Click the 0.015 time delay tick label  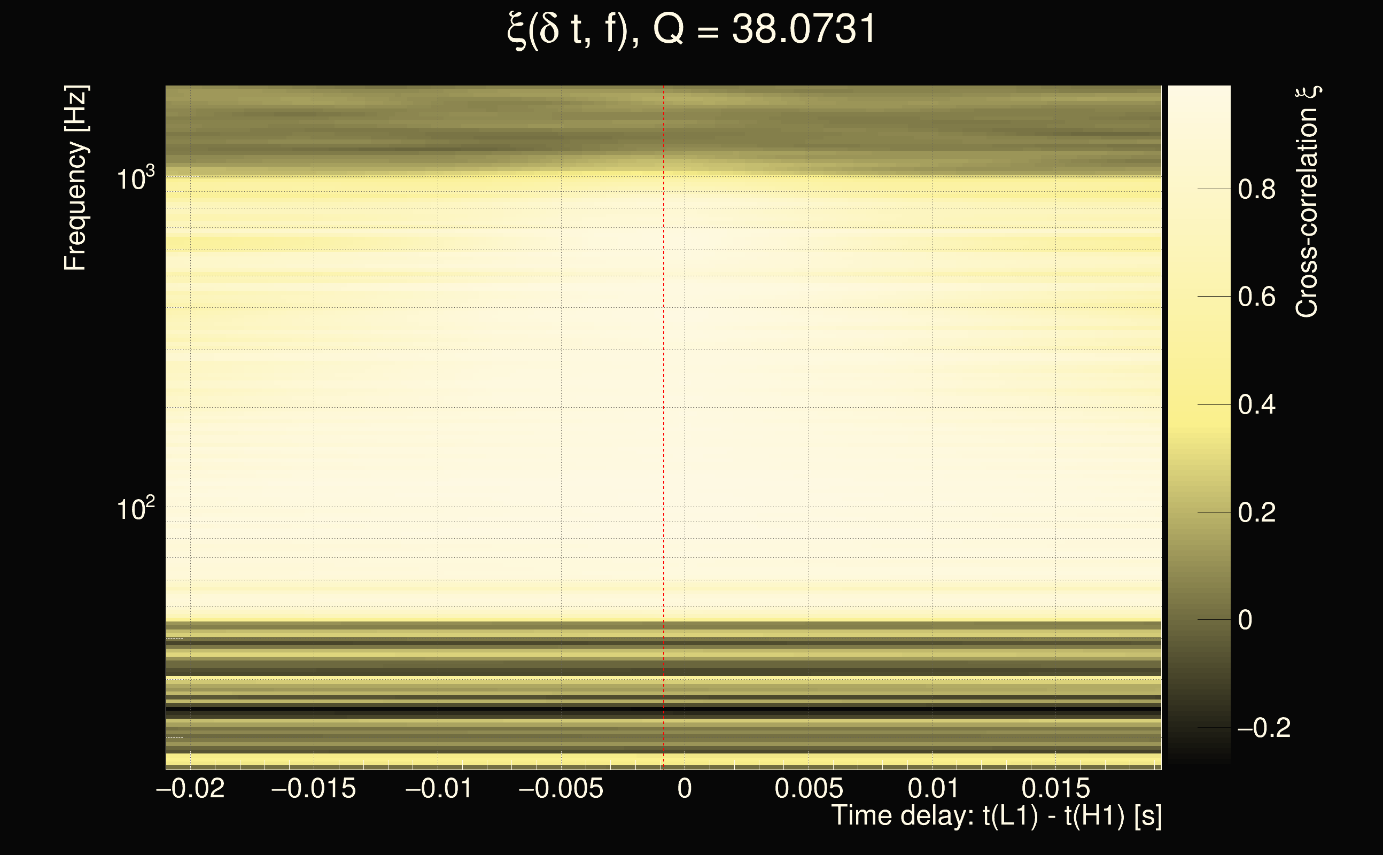[1055, 788]
